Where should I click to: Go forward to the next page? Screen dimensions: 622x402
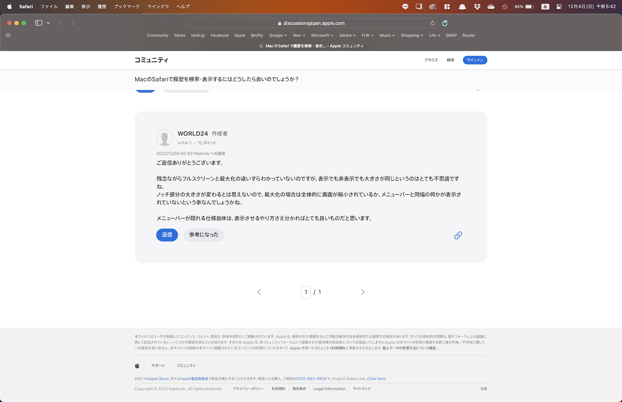point(73,23)
